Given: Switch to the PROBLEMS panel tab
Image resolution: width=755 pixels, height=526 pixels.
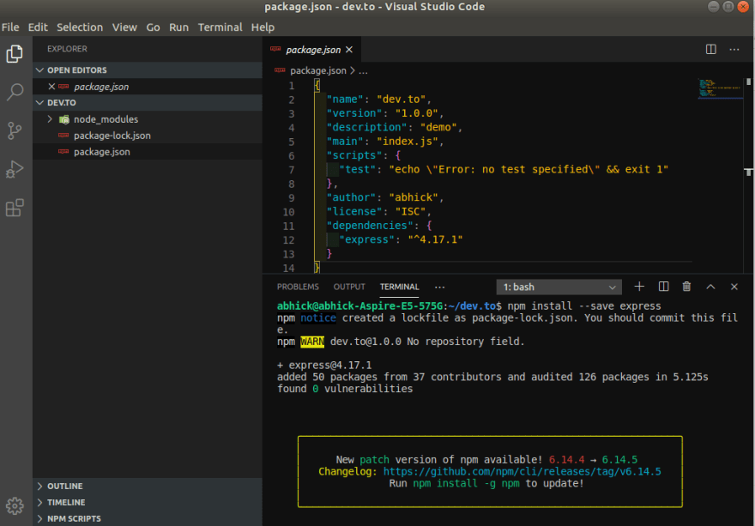Looking at the screenshot, I should [x=298, y=287].
